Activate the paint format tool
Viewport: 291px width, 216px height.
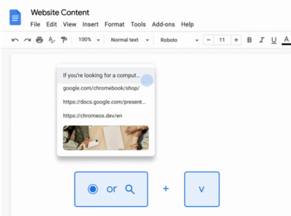(64, 40)
